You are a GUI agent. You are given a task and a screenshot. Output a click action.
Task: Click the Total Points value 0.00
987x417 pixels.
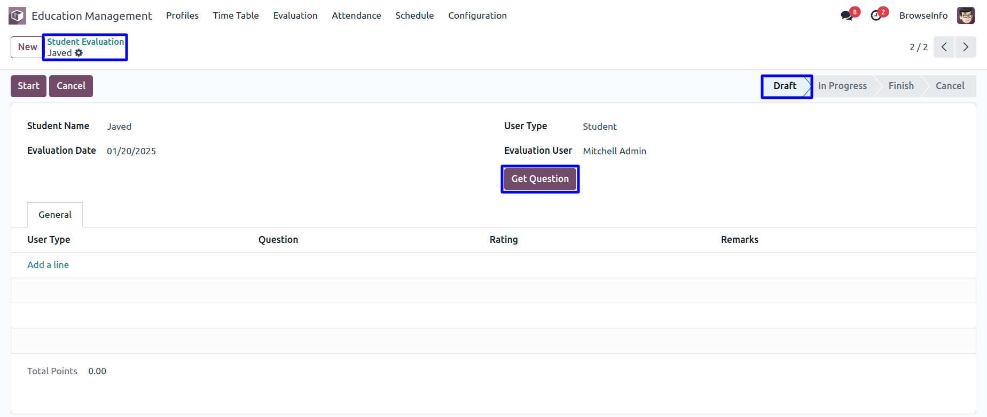pos(97,371)
